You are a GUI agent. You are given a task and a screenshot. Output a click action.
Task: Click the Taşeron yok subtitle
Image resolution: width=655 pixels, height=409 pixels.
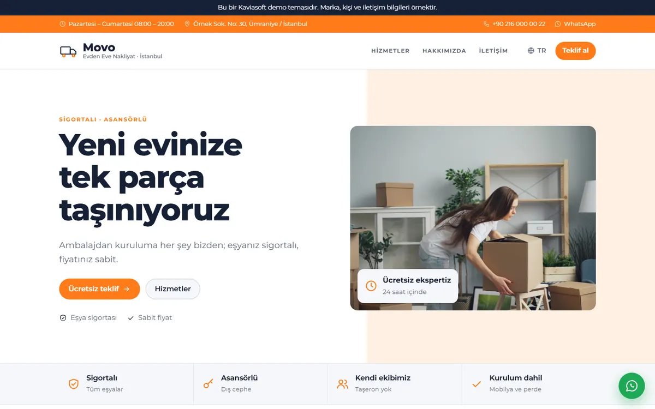coord(373,389)
